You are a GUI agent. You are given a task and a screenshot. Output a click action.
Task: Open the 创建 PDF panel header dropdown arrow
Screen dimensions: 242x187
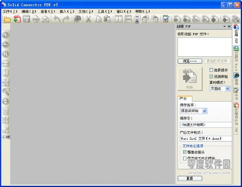pyautogui.click(x=224, y=27)
